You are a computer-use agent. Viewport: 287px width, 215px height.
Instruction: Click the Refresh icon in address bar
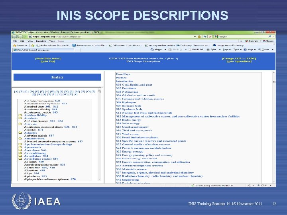click(205, 37)
